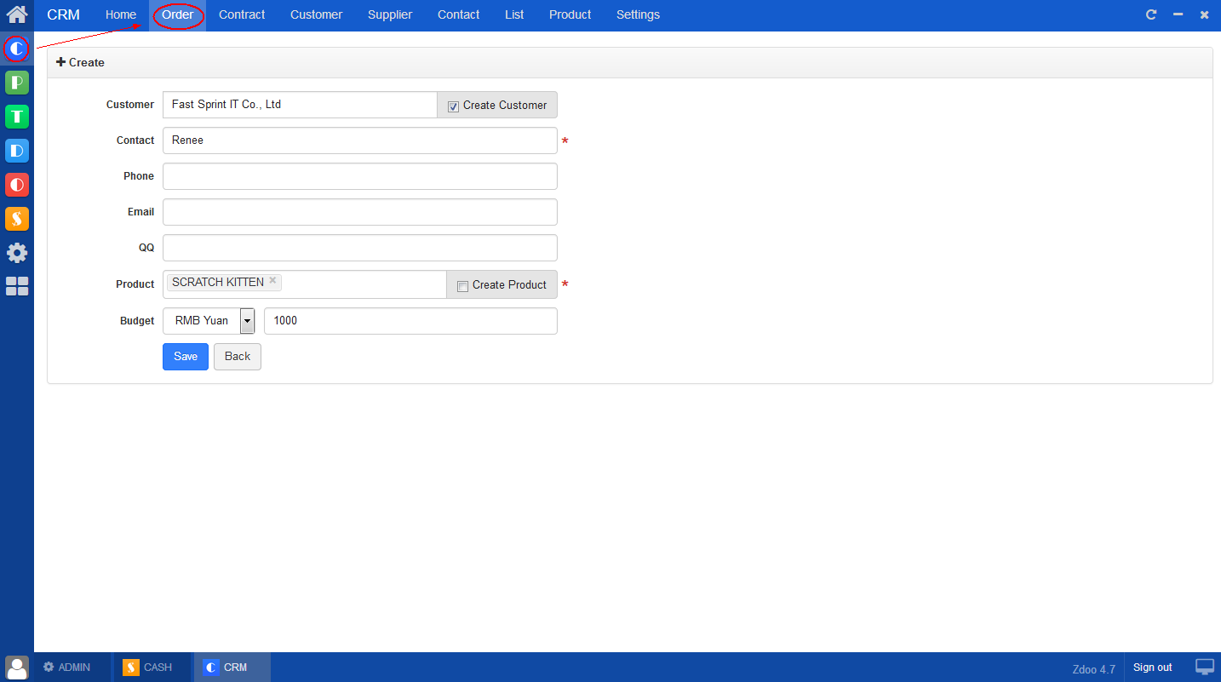The image size is (1221, 682).
Task: Click the Create panel heading
Action: point(80,62)
